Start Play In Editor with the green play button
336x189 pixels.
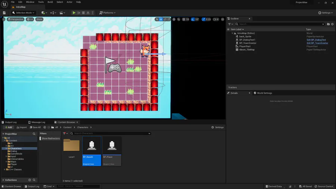[74, 13]
